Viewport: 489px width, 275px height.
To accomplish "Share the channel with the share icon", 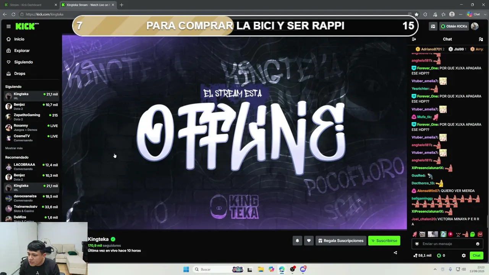I will point(395,252).
